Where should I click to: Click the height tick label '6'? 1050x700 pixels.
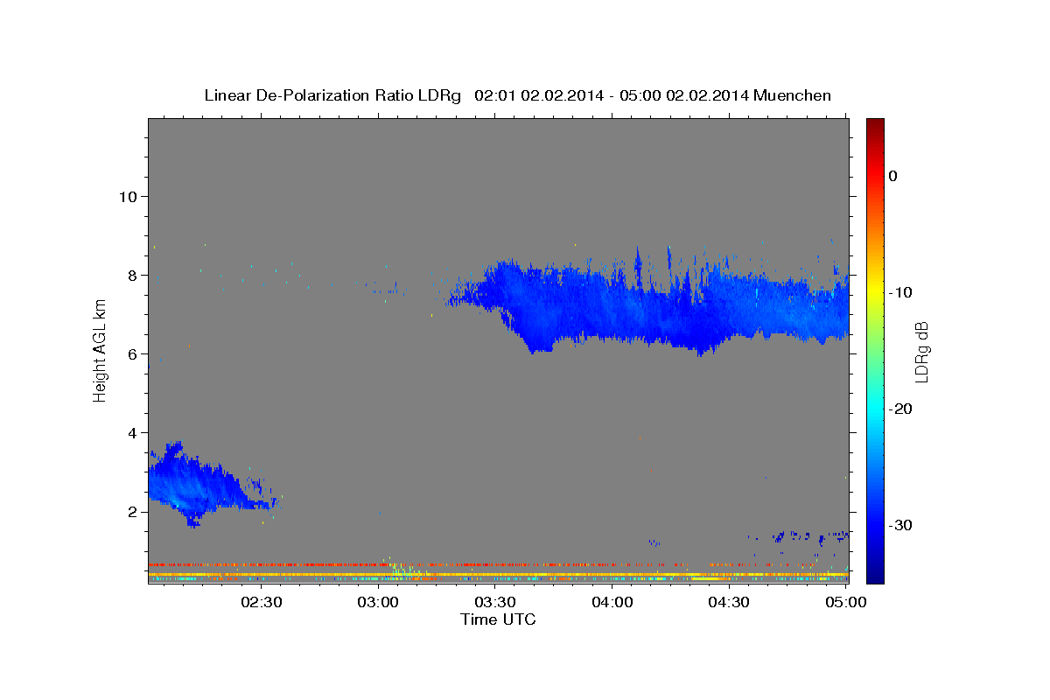[133, 354]
